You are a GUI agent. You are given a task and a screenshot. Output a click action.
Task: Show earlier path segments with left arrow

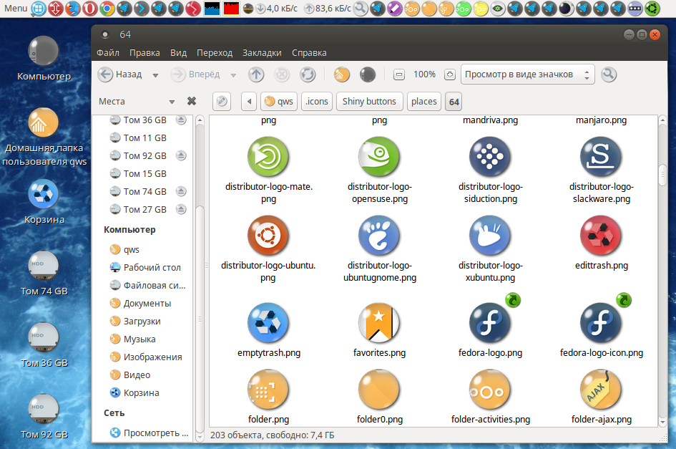coord(249,102)
